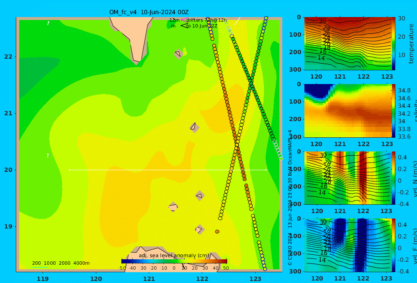Open the northward velocity section panel
This screenshot has height=283, width=417.
coord(348,178)
